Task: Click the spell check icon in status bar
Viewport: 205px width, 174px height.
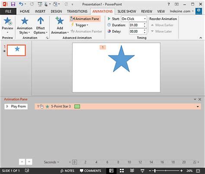Action: pos(27,171)
